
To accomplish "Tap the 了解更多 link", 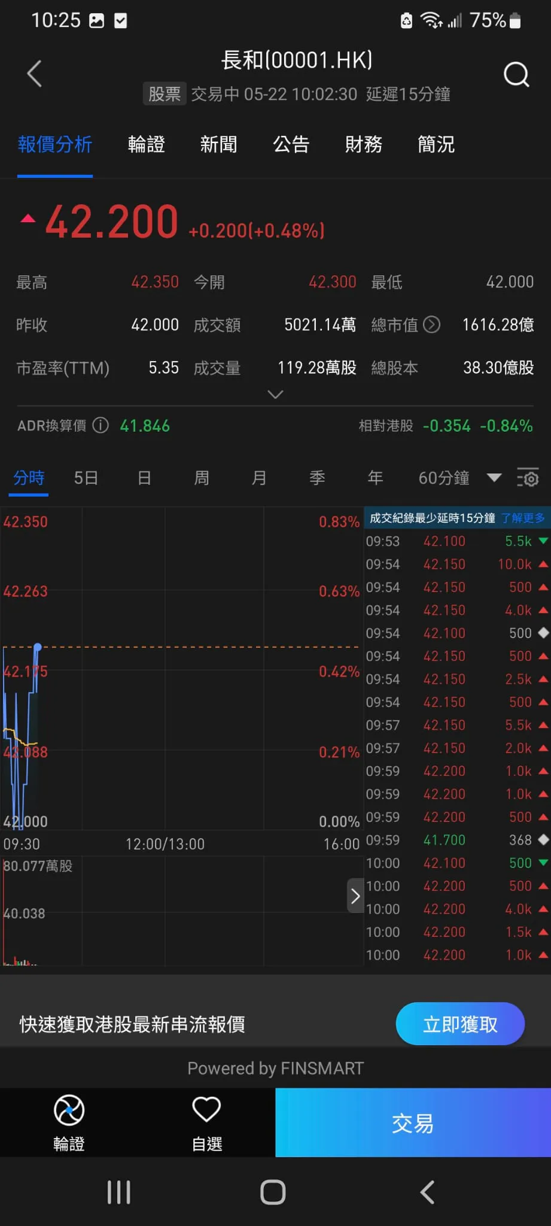I will click(523, 518).
